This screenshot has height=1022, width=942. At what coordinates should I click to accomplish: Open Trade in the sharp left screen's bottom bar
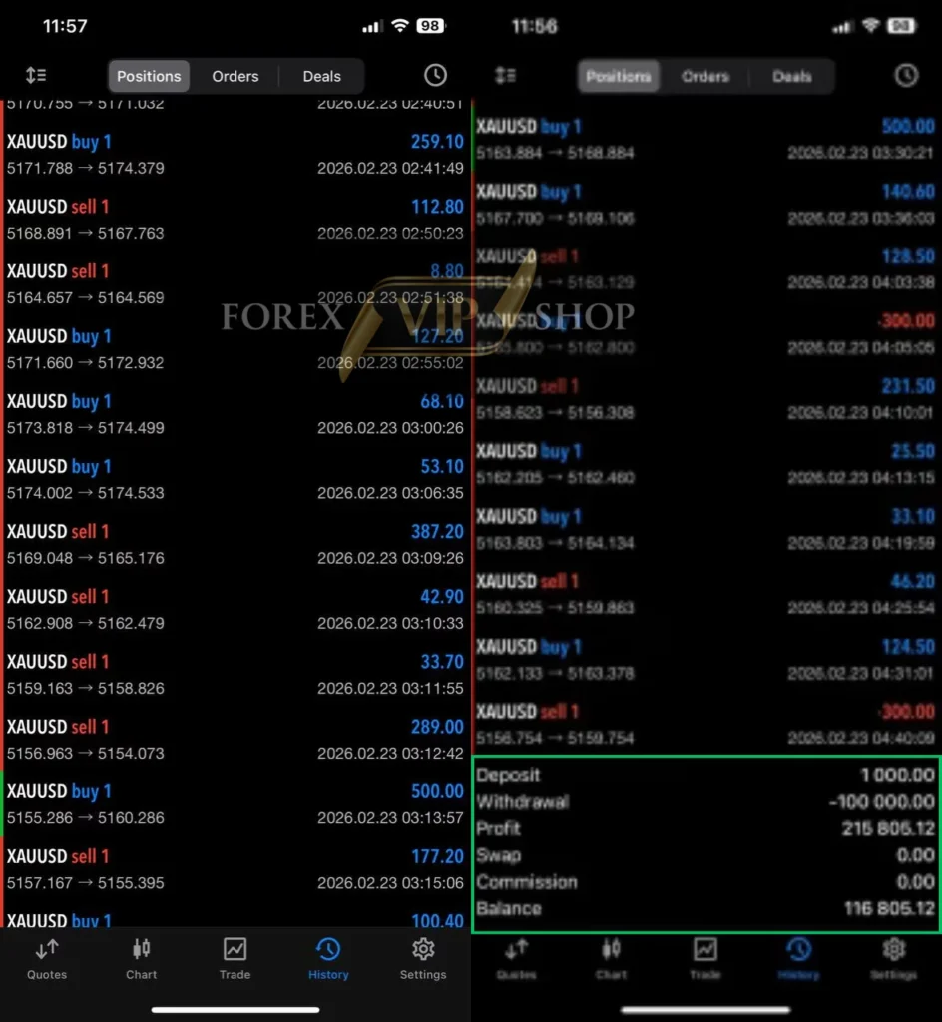(x=235, y=959)
